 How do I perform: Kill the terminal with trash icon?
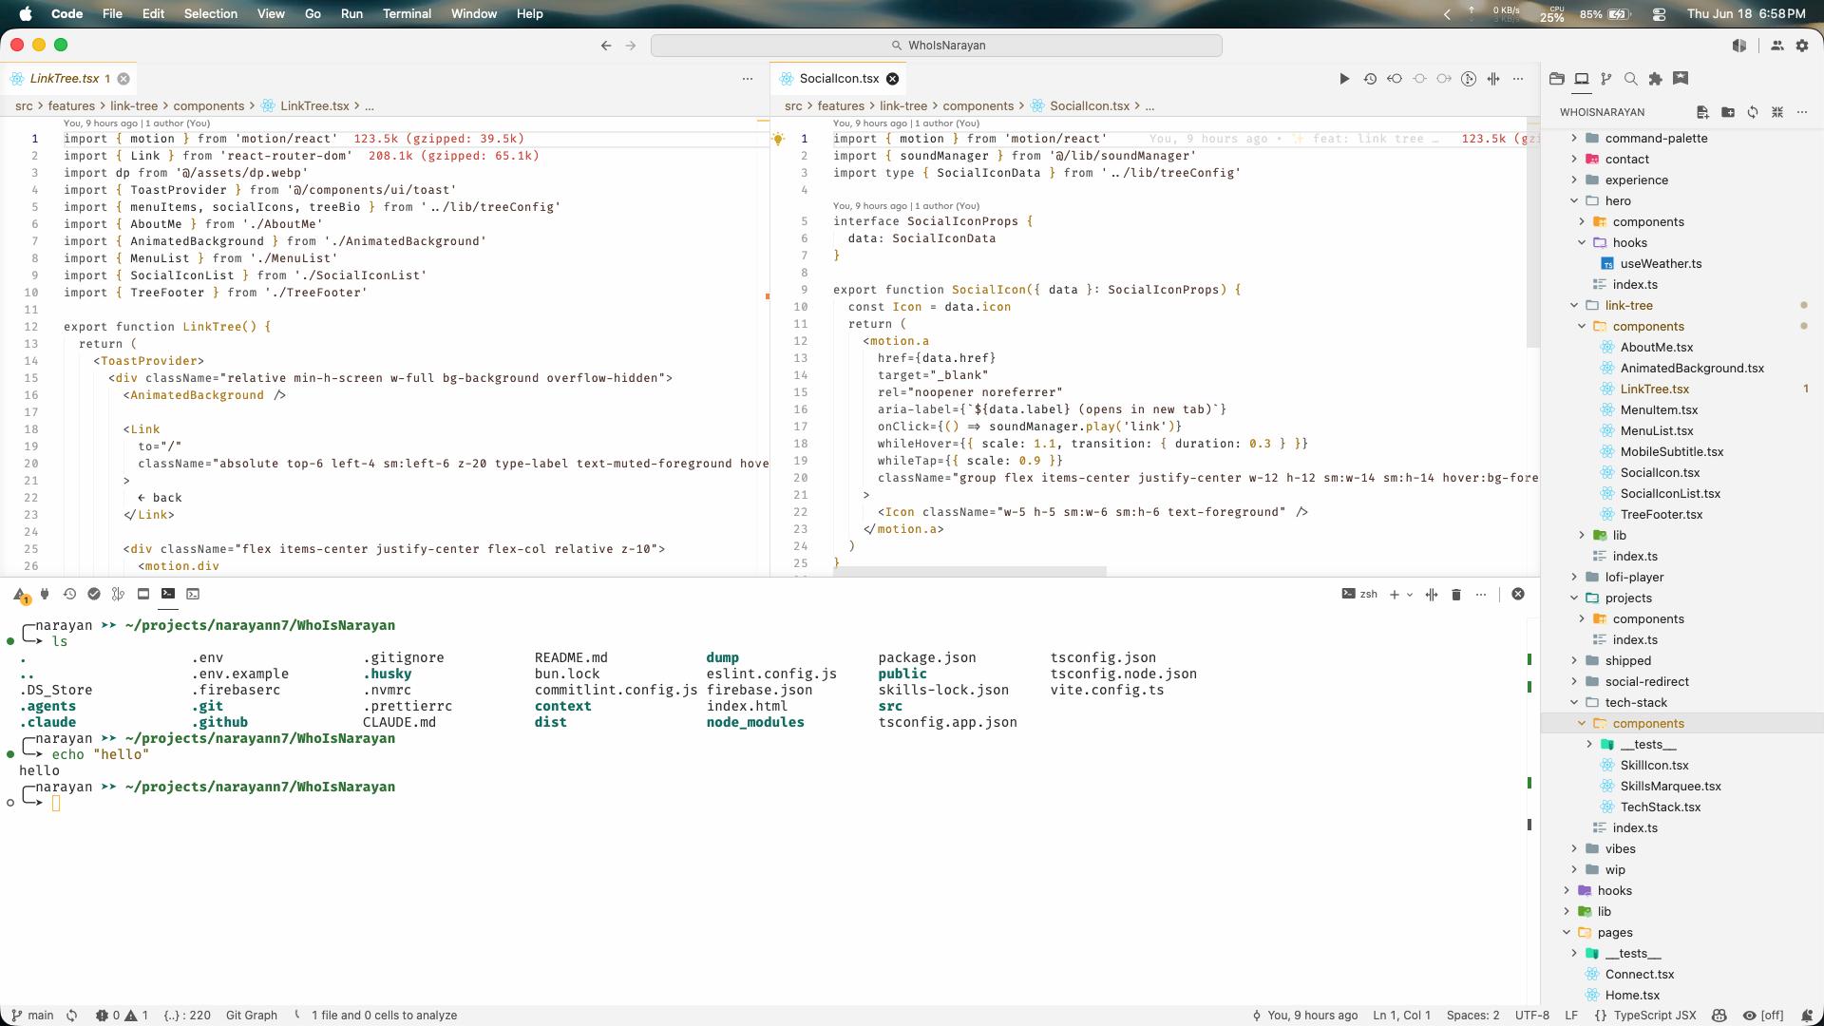1456,595
